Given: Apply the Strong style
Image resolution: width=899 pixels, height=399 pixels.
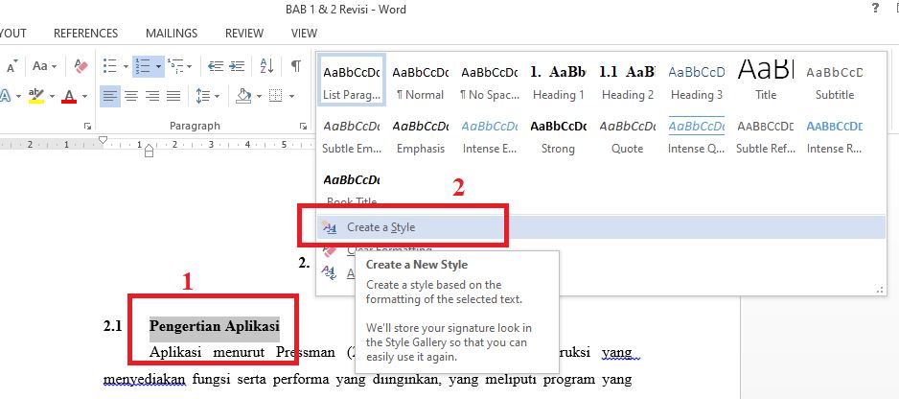Looking at the screenshot, I should tap(559, 135).
